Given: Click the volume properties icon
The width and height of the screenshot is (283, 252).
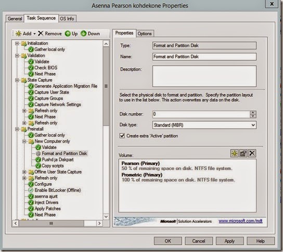Looking at the screenshot, I should (x=243, y=154).
